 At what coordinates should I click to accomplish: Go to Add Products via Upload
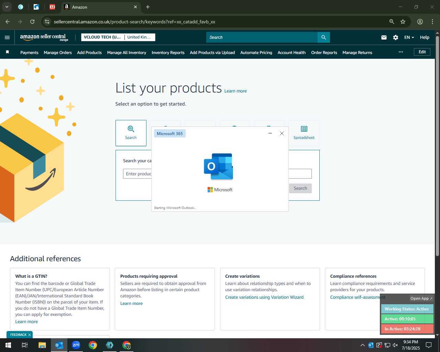point(212,53)
